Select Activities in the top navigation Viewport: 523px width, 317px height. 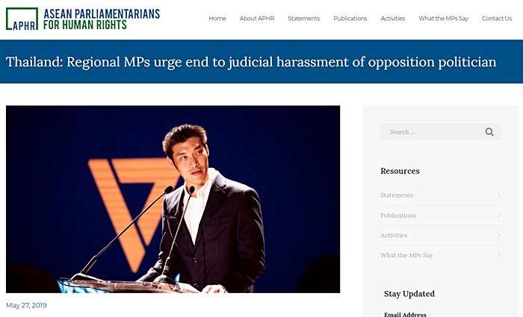pos(392,19)
